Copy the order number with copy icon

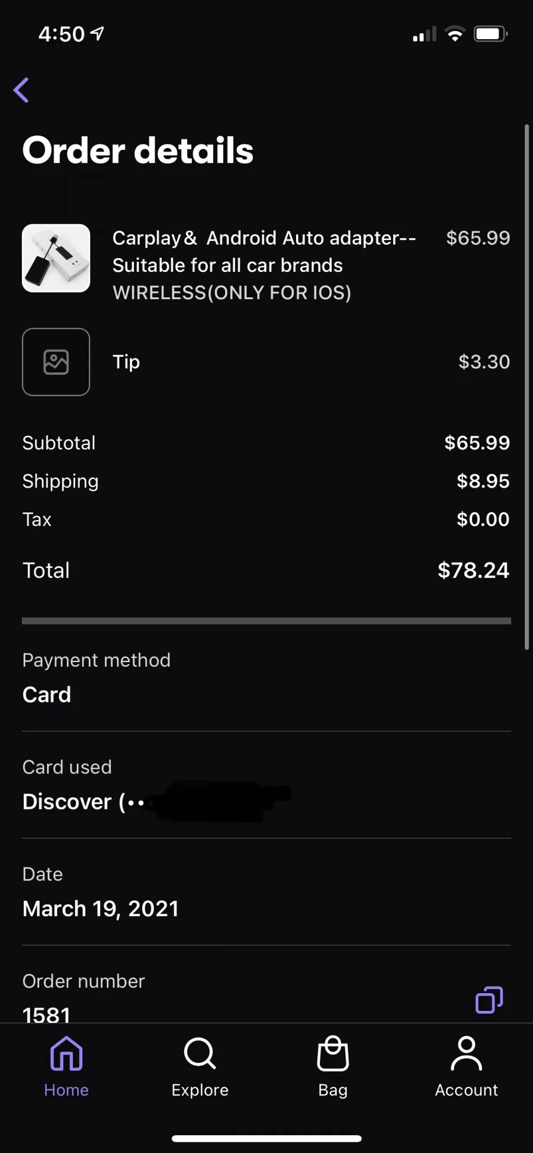[x=489, y=1000]
